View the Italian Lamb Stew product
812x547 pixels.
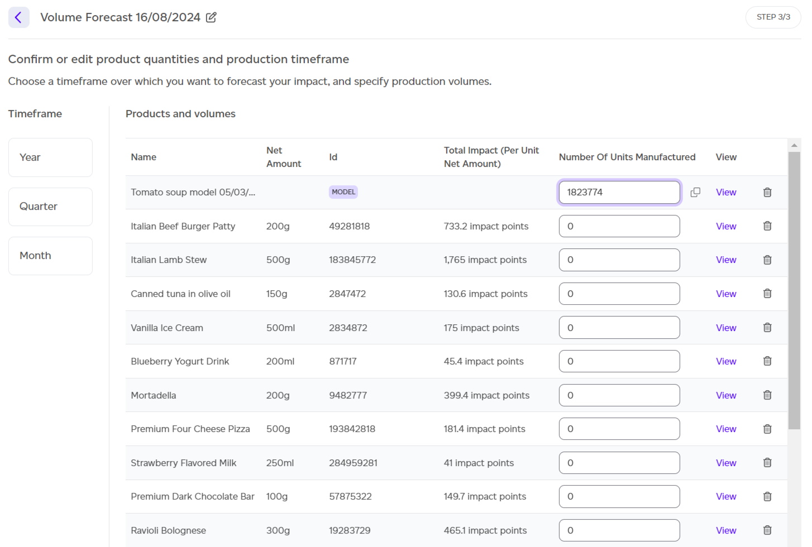726,260
